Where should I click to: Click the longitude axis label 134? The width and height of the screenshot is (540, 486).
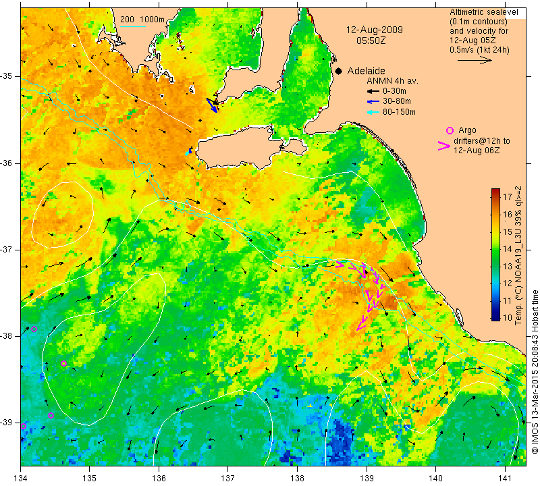click(x=20, y=479)
